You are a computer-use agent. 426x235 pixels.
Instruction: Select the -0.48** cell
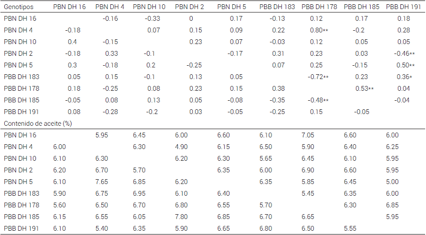coord(319,100)
